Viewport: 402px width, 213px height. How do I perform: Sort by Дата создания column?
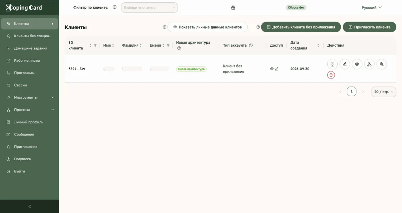click(318, 46)
